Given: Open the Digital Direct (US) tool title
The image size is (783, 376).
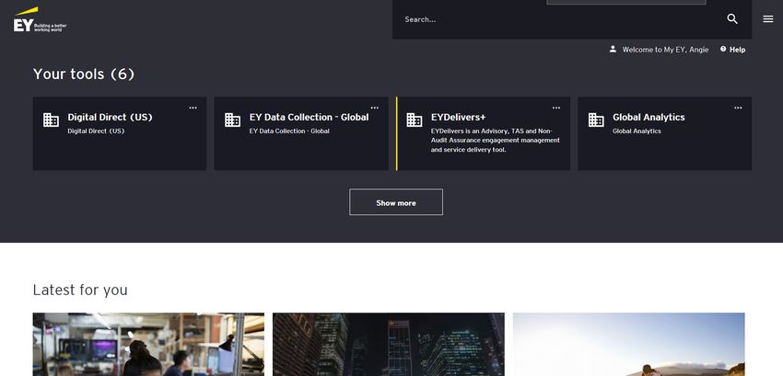Looking at the screenshot, I should tap(110, 117).
